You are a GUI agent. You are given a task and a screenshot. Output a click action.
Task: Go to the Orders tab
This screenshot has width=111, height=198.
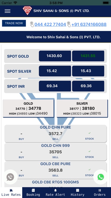100,192
